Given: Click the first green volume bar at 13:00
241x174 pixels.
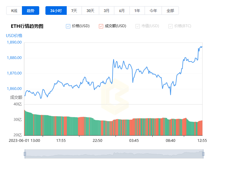Looking at the screenshot, I should (x=25, y=122).
